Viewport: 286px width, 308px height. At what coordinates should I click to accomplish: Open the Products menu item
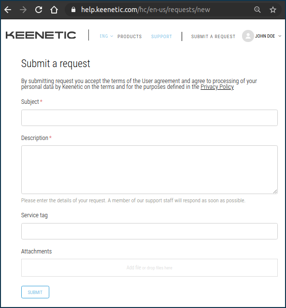coord(129,37)
